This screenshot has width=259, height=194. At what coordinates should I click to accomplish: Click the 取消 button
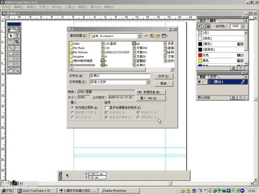(x=164, y=83)
